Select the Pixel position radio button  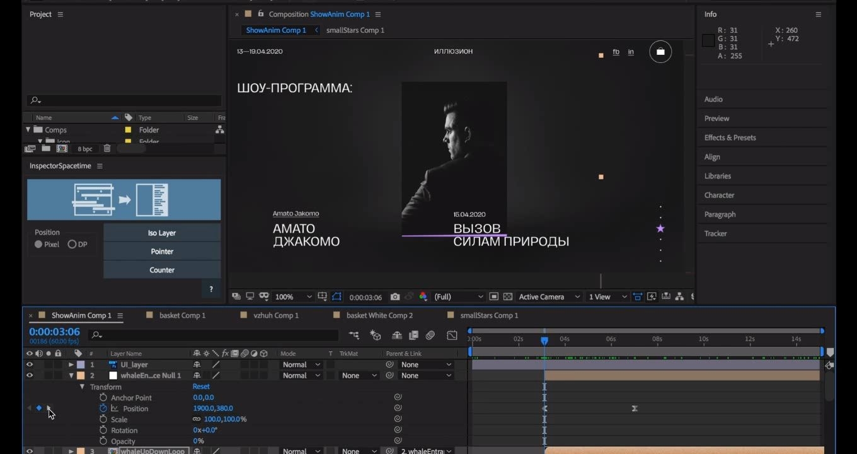click(x=38, y=245)
